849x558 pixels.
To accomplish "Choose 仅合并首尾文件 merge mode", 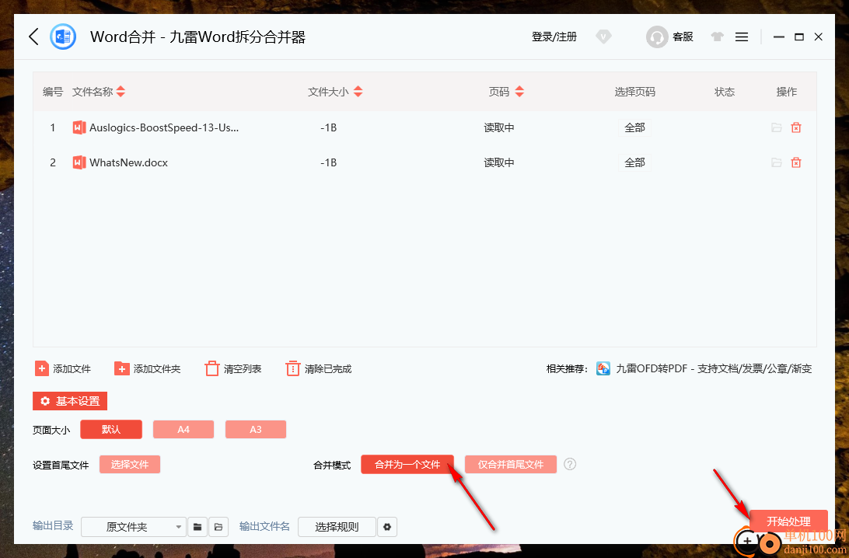I will pos(511,465).
